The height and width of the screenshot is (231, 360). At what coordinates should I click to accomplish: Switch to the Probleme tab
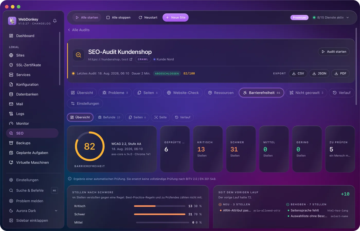click(x=115, y=93)
